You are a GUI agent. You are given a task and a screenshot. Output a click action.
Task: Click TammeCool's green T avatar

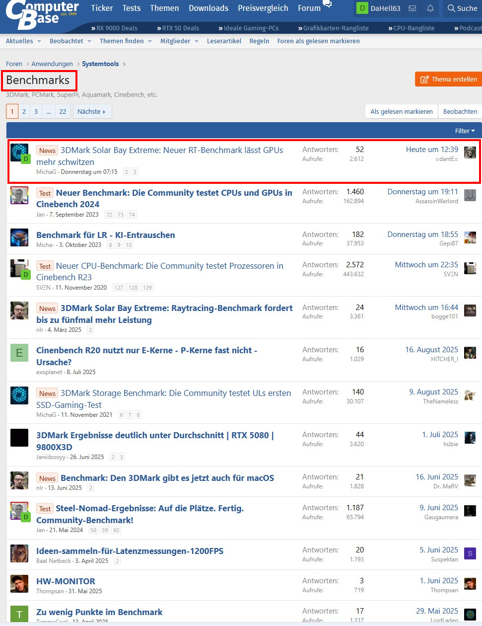(x=19, y=615)
